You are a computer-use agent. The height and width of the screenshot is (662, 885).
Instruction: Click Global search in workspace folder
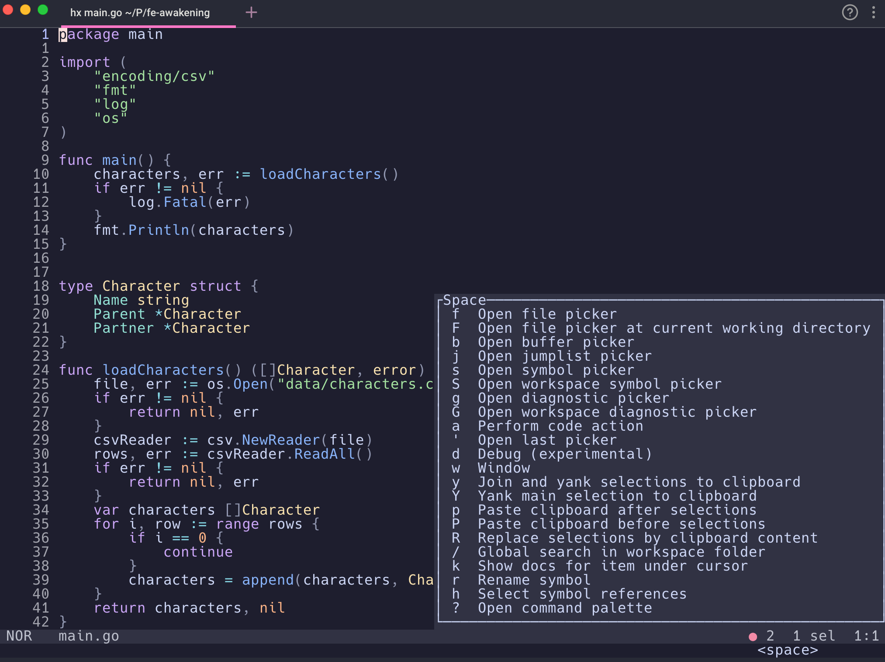[621, 552]
